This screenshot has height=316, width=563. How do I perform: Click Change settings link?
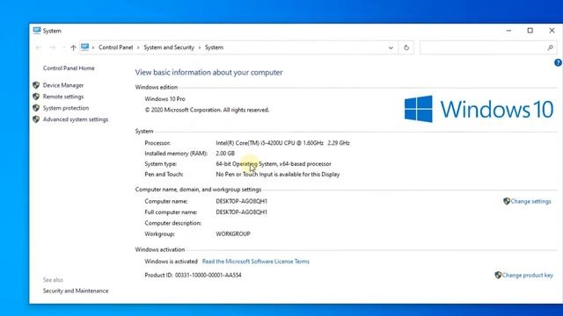pos(530,201)
